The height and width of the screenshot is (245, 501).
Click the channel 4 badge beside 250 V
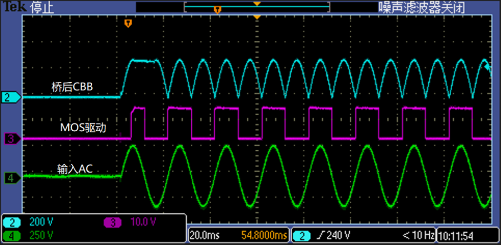coord(12,236)
